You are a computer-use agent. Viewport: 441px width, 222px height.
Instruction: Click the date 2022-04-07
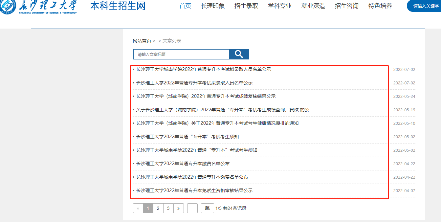pos(404,191)
